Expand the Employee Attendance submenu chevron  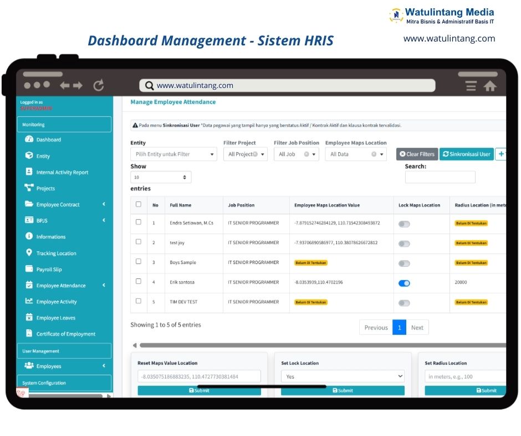(104, 285)
